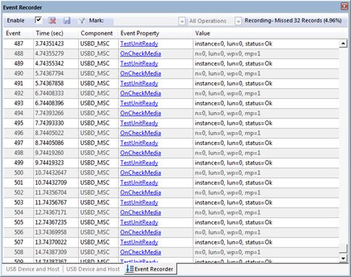The image size is (351, 277).
Task: Select event number 506 cell
Action: coord(19,232)
